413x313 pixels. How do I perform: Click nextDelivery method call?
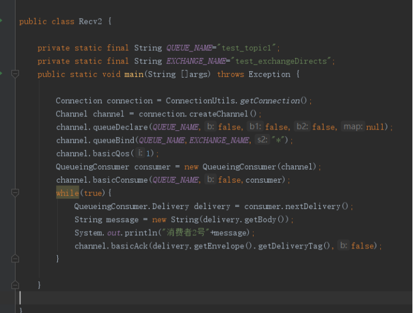pyautogui.click(x=313, y=206)
